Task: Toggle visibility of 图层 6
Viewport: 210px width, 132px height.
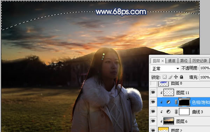Action: 153,121
